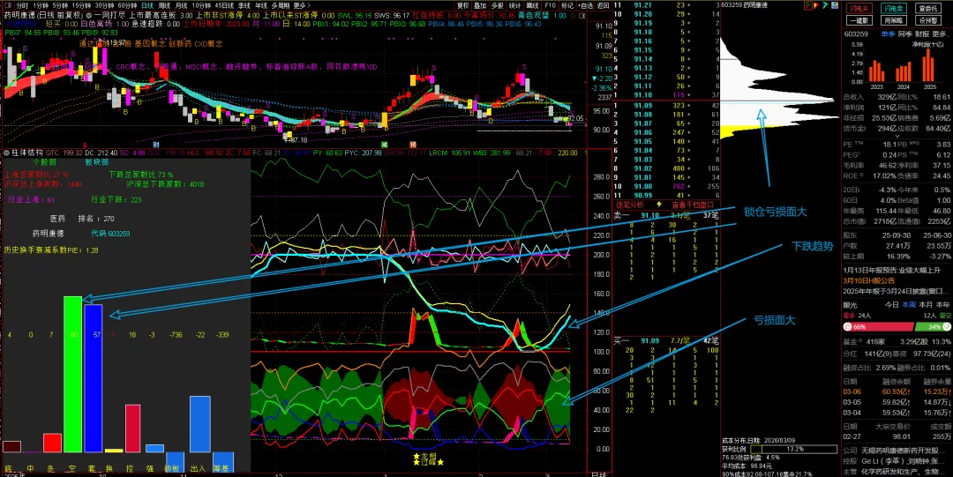Click the red flag icon beside 603259 title
This screenshot has width=953, height=477.
[807, 5]
